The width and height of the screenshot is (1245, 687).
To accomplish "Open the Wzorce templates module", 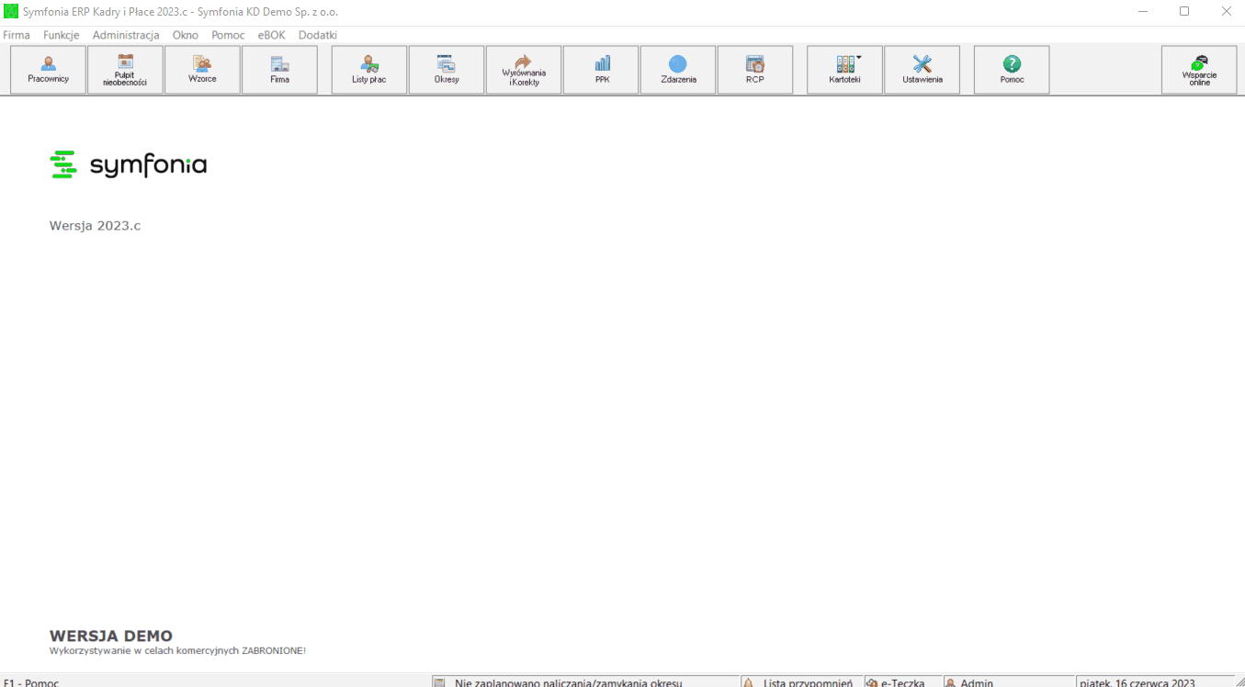I will [x=202, y=70].
